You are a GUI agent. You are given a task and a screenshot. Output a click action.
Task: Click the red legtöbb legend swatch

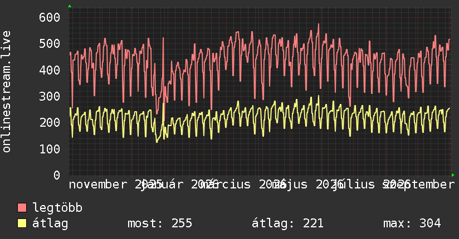(22, 208)
